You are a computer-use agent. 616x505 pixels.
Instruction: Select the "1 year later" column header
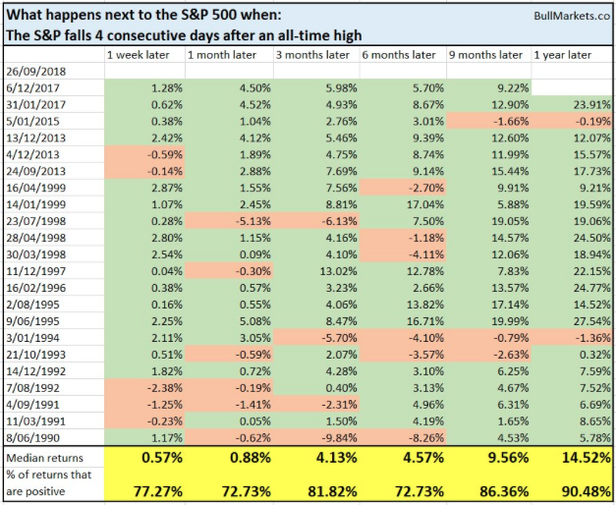point(562,54)
